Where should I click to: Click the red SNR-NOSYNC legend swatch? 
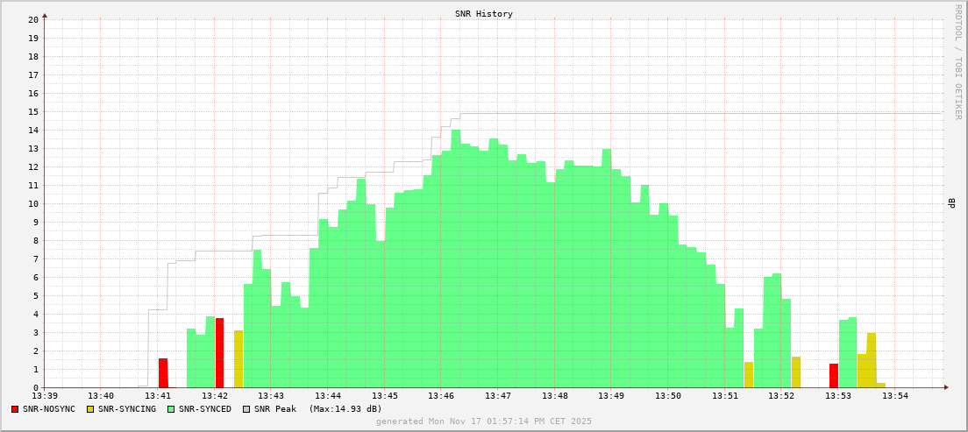[x=15, y=409]
